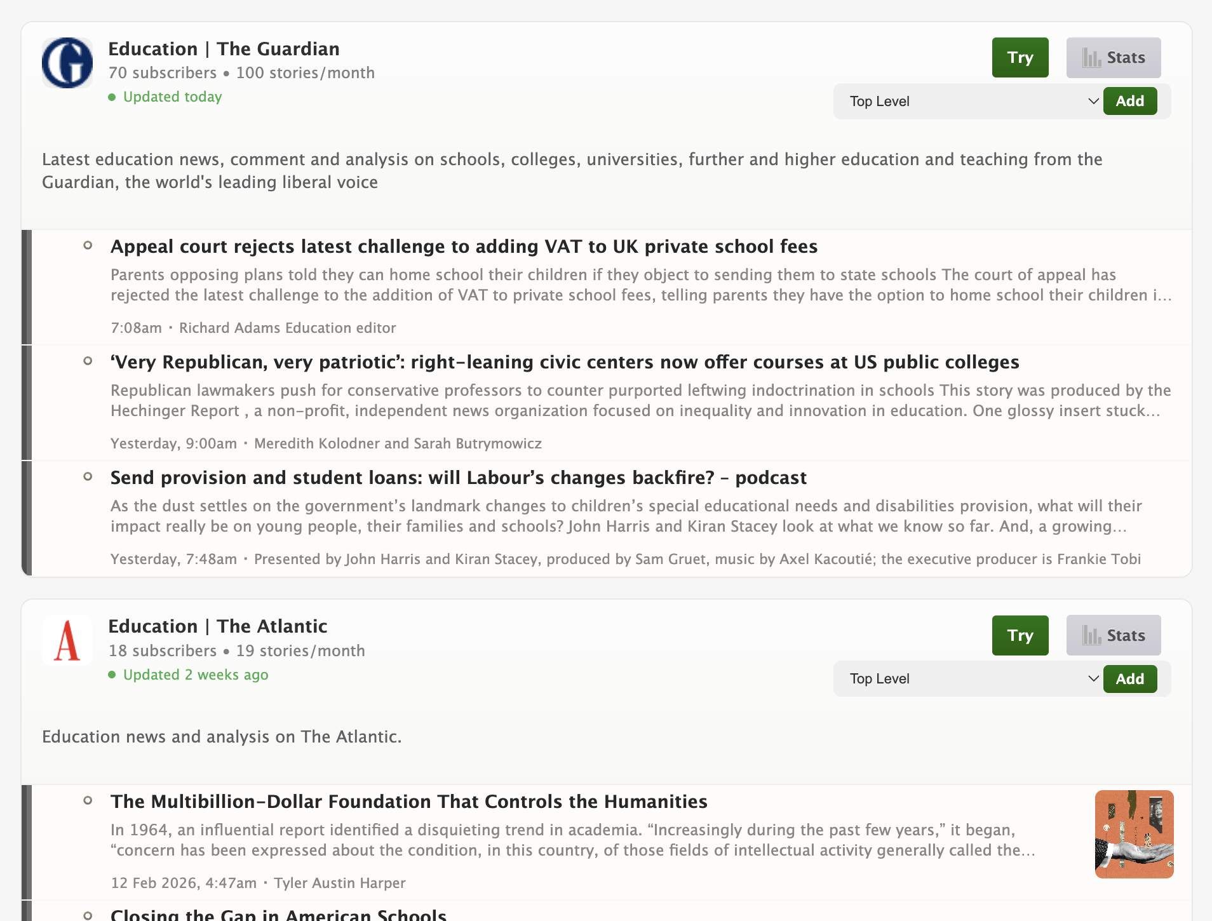Open Stats for The Guardian feed
The image size is (1212, 921).
(1113, 58)
